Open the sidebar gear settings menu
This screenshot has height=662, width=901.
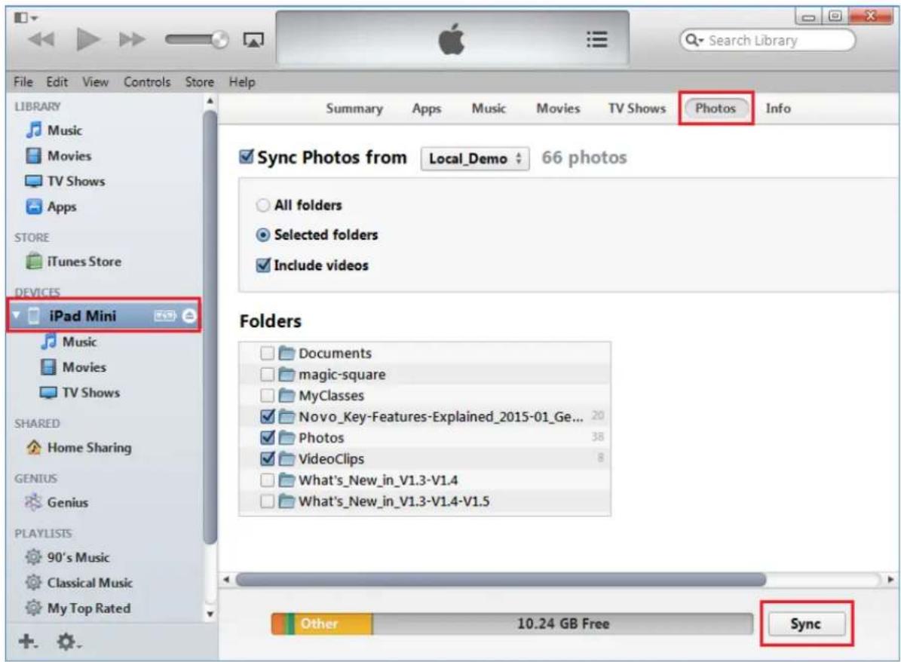coord(69,642)
